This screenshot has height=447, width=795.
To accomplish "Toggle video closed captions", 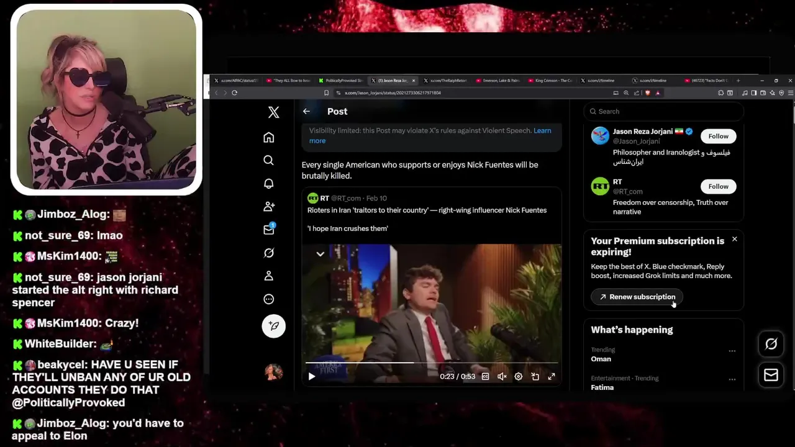I will point(485,376).
